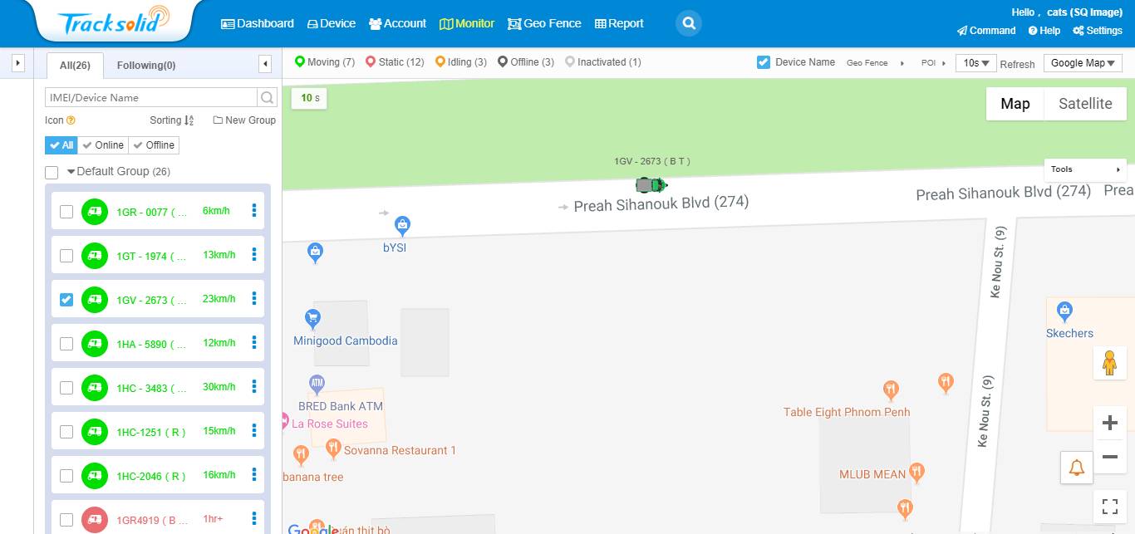Screen dimensions: 1135x534
Task: Zoom out the map with minus
Action: [x=1109, y=457]
